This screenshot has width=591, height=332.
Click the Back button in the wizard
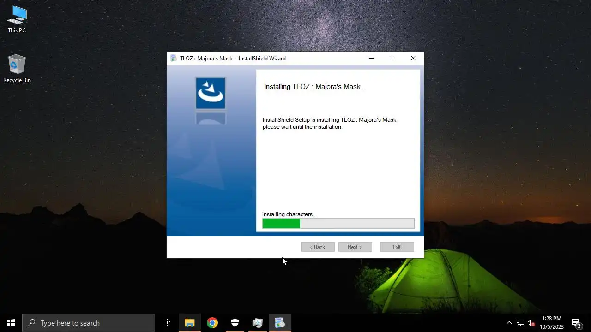click(318, 247)
